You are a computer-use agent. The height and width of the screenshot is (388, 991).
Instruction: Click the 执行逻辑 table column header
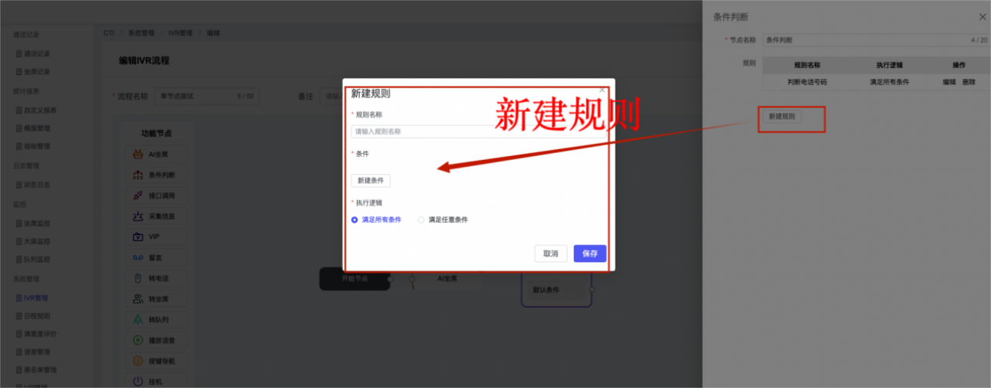click(x=889, y=66)
